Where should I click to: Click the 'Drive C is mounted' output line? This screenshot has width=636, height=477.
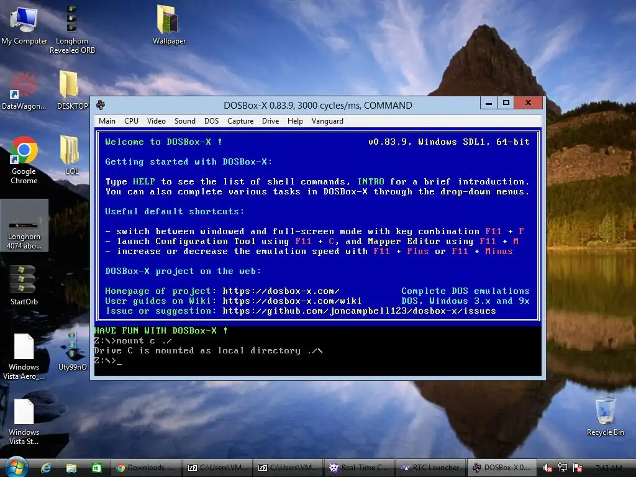coord(209,350)
